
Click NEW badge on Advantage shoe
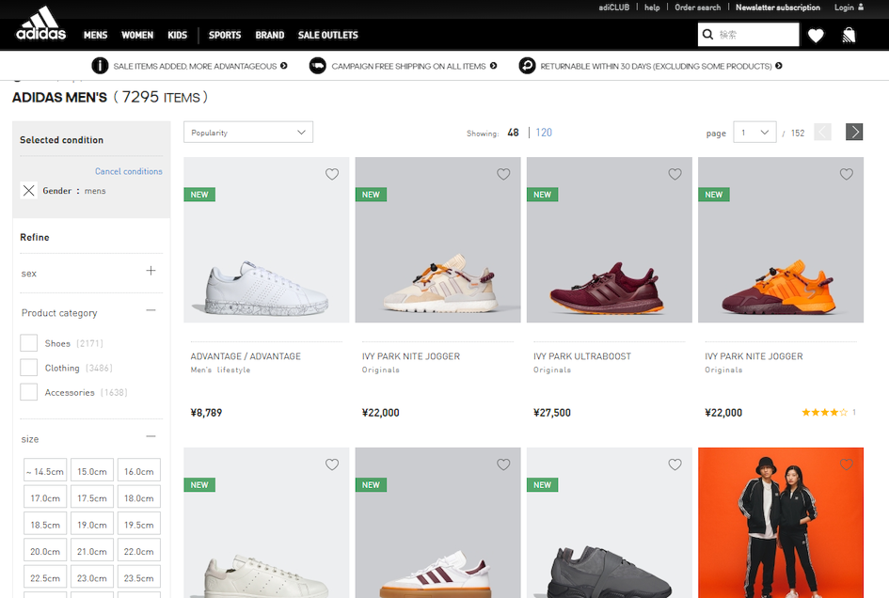click(199, 195)
